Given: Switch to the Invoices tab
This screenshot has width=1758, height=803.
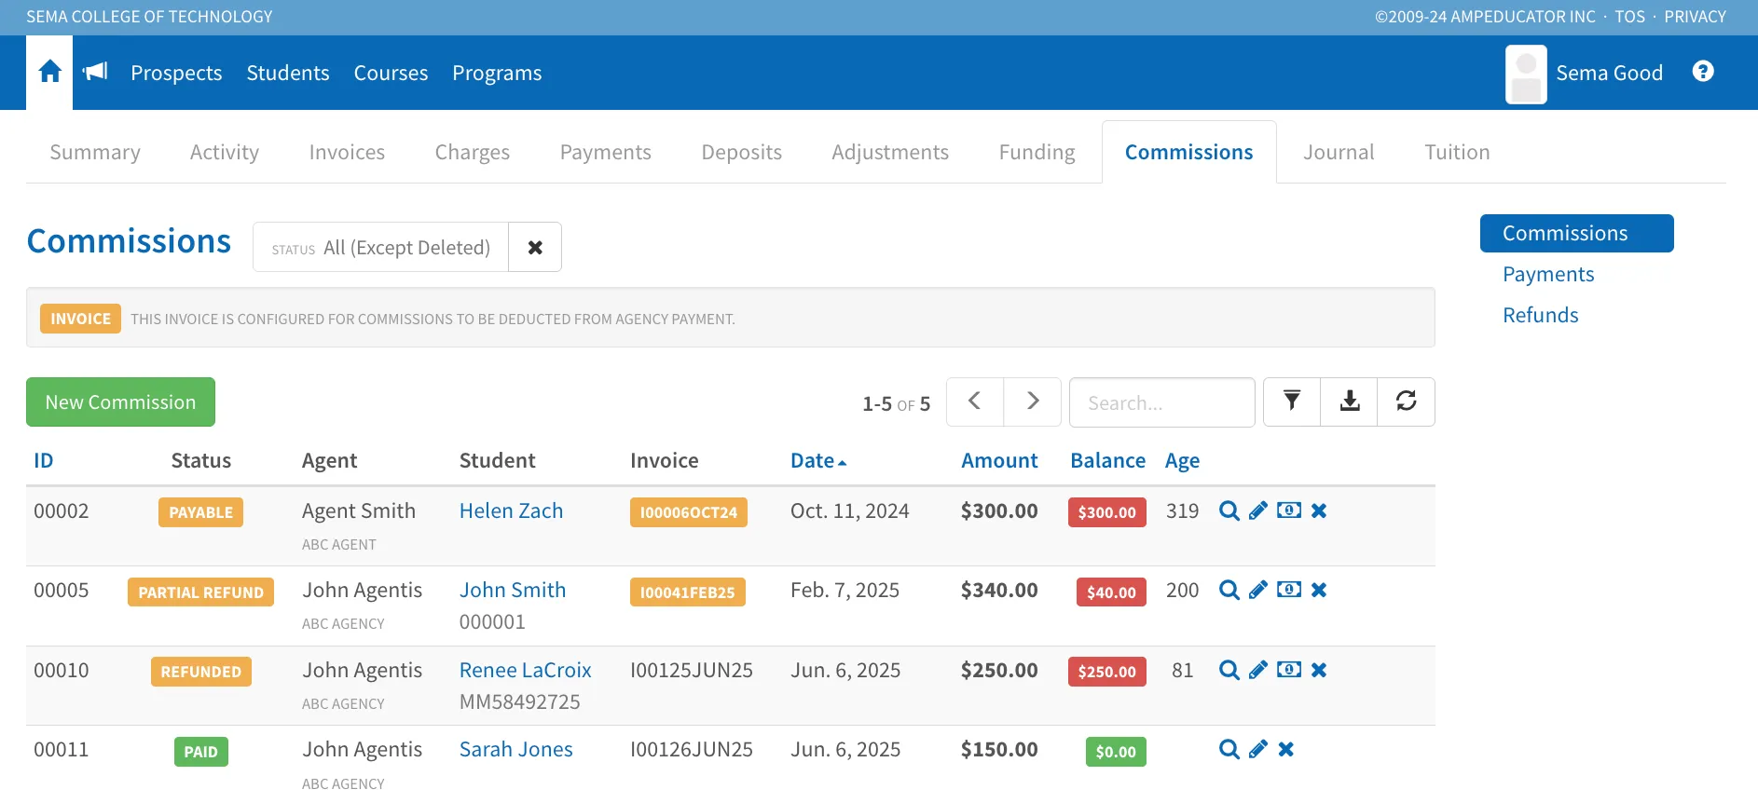Looking at the screenshot, I should click(x=347, y=152).
